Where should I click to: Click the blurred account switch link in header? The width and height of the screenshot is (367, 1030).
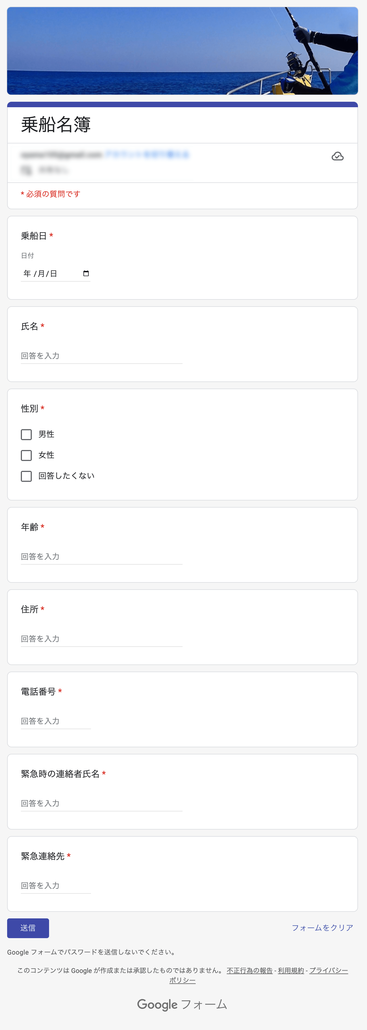coord(147,154)
